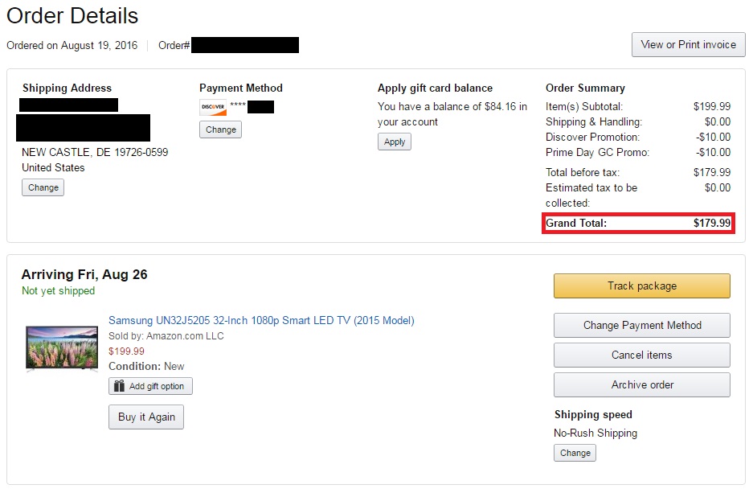
Task: Click the gift box icon
Action: pos(119,386)
